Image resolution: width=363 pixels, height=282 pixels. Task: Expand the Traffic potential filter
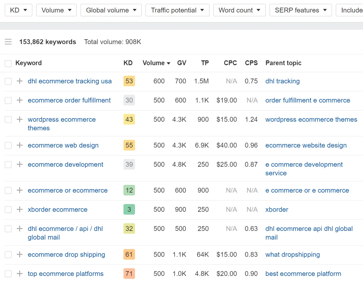tap(177, 10)
